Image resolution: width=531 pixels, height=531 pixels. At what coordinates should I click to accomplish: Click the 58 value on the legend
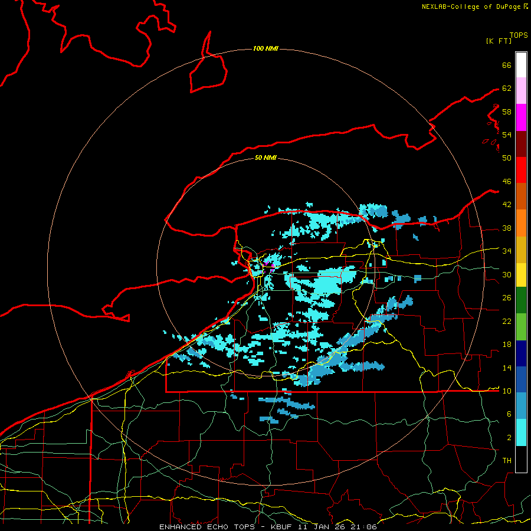pos(507,112)
